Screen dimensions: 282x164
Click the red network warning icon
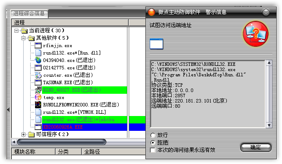pyautogui.click(x=255, y=34)
